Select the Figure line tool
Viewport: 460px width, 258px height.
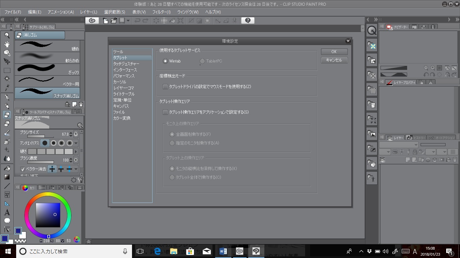pyautogui.click(x=7, y=186)
